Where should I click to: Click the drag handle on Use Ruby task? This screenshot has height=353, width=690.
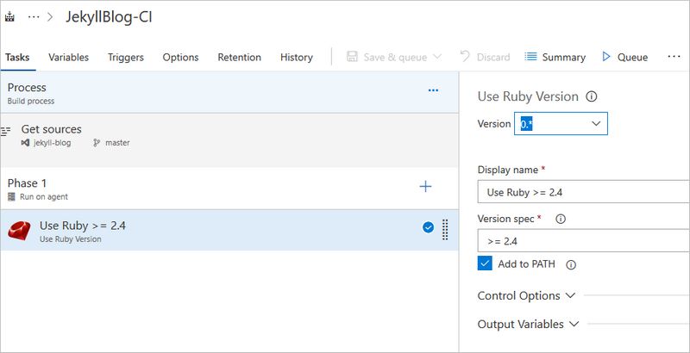(x=445, y=230)
